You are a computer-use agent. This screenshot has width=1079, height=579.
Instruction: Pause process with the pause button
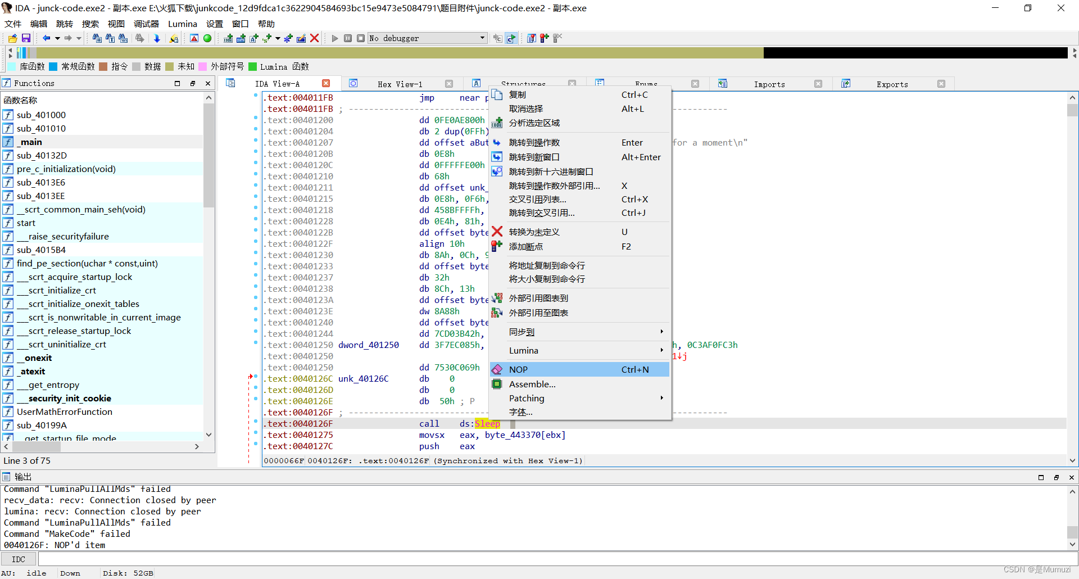348,38
